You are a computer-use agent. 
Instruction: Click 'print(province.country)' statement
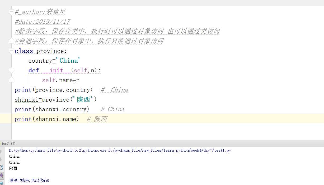pyautogui.click(x=54, y=90)
